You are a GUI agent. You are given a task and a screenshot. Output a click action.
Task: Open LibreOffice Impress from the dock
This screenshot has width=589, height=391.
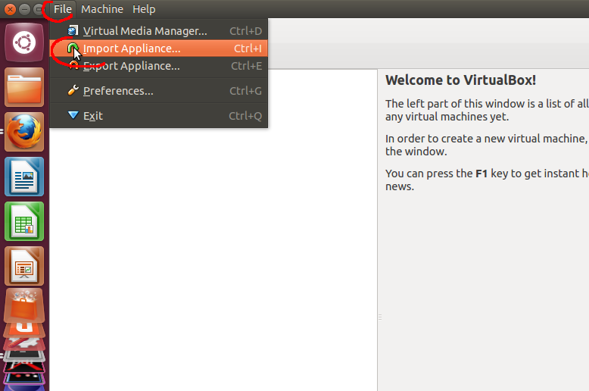click(x=24, y=266)
